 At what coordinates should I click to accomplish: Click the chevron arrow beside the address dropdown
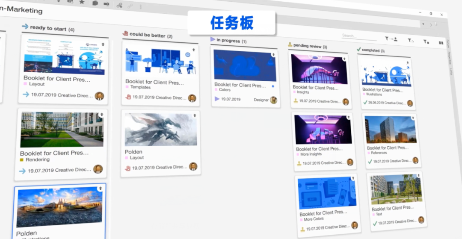pyautogui.click(x=431, y=25)
